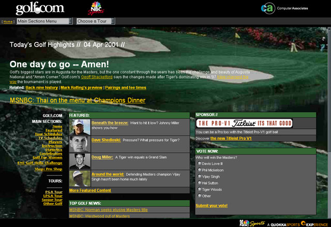Open Golf For Women section
Viewport: 331px width, 227px height.
point(47,157)
